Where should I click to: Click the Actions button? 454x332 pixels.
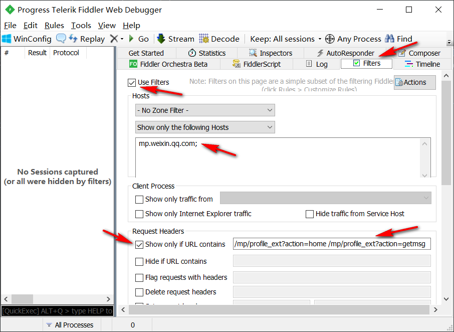414,82
